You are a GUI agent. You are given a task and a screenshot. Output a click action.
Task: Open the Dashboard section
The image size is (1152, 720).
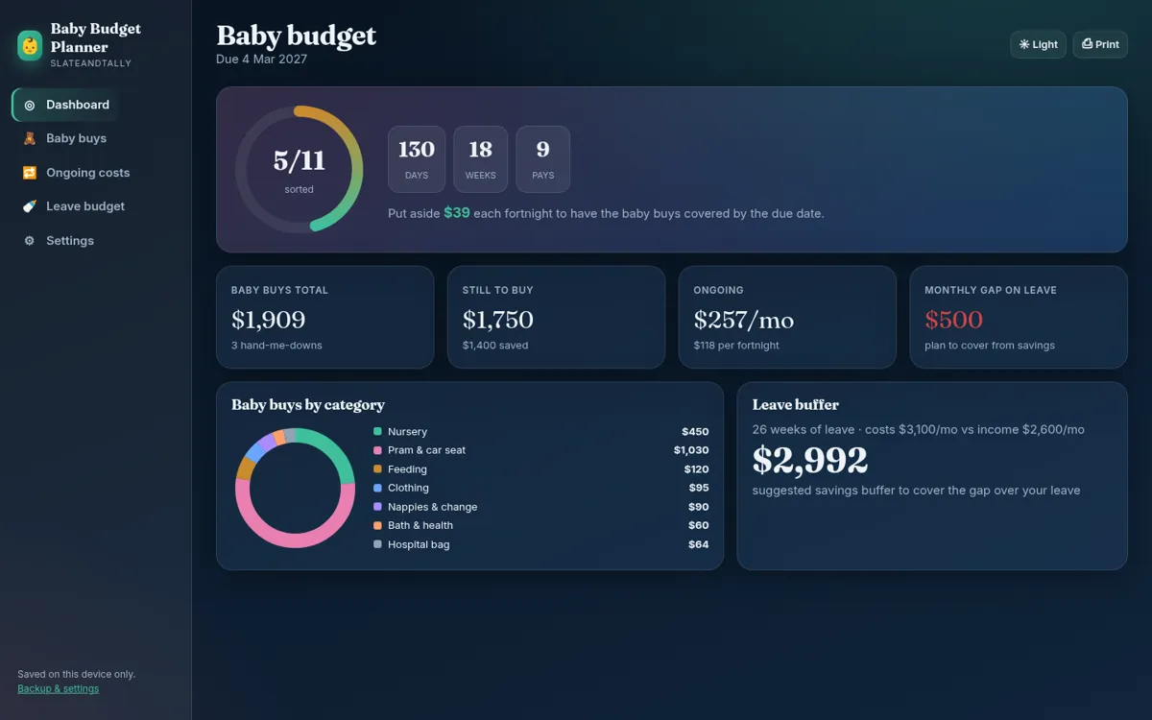65,105
